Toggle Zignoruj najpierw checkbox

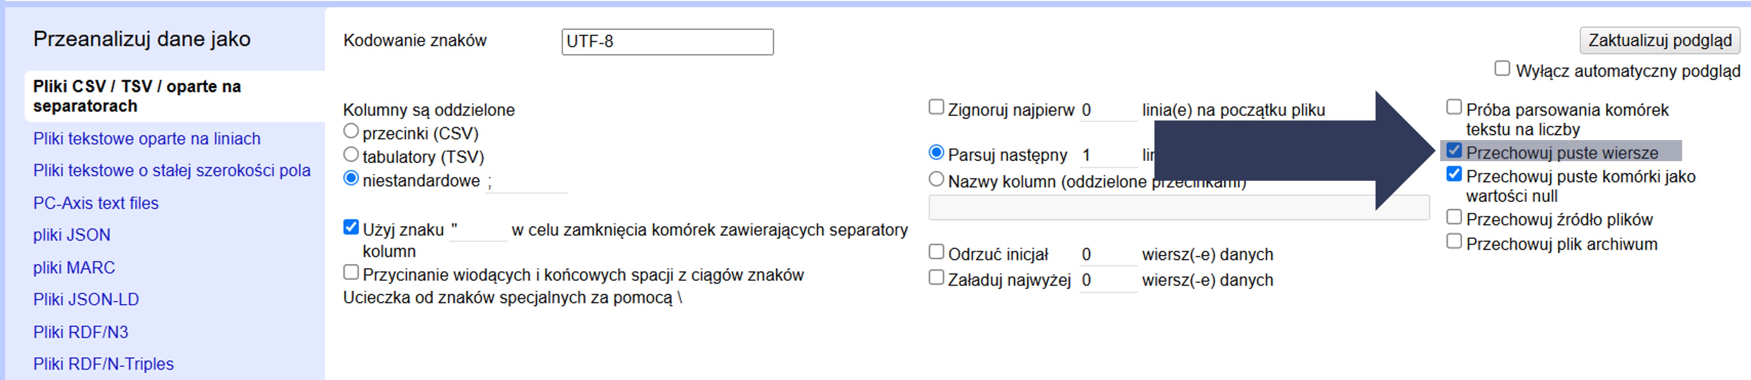(936, 108)
